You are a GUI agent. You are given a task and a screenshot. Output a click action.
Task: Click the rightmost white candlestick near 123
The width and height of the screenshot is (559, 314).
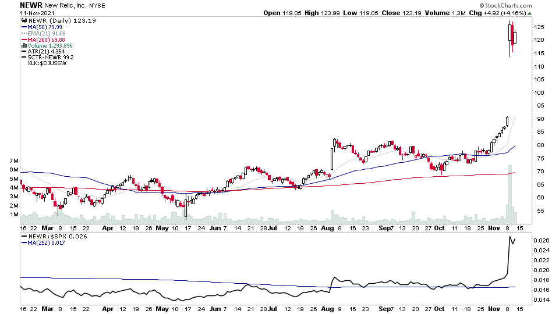point(515,37)
